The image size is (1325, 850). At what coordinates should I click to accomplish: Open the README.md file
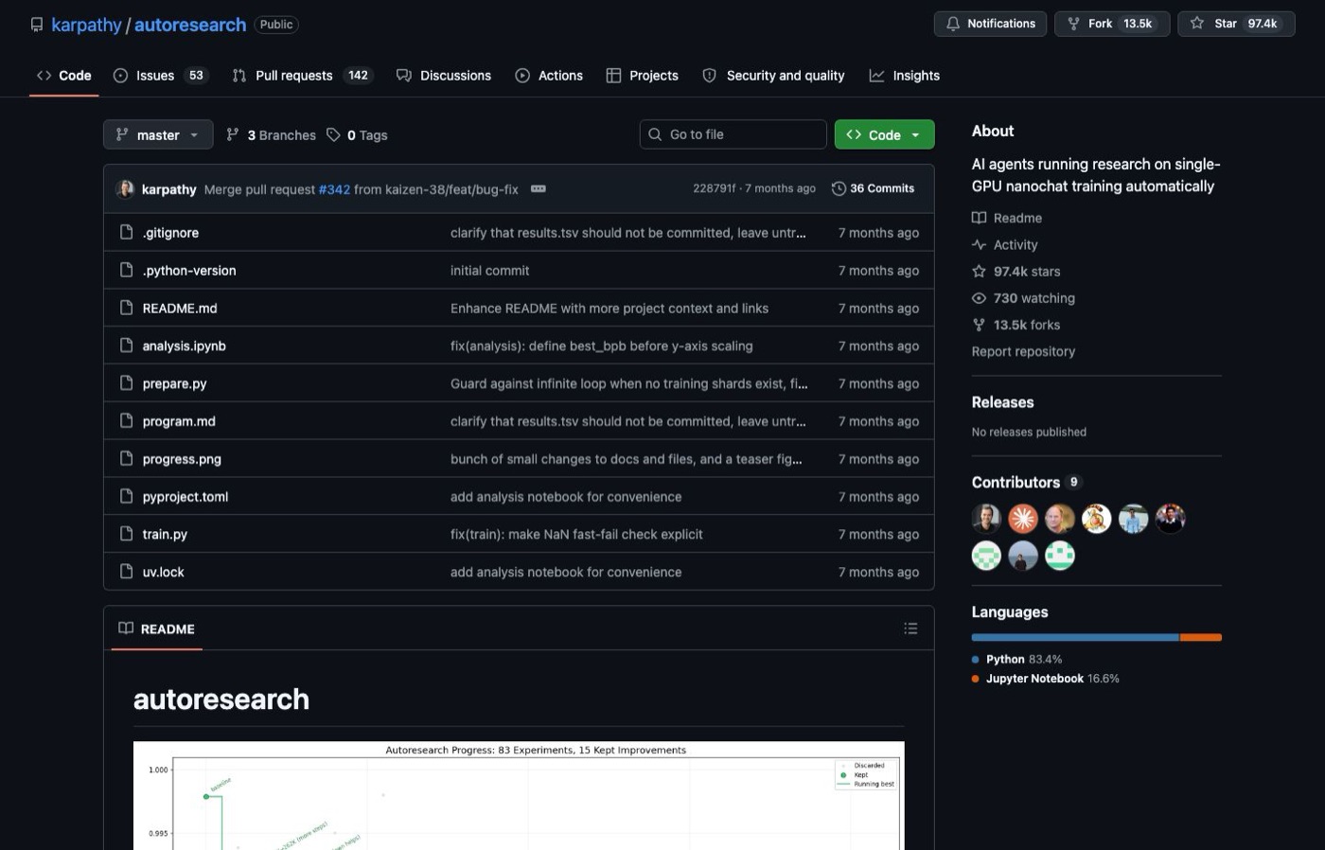click(180, 309)
